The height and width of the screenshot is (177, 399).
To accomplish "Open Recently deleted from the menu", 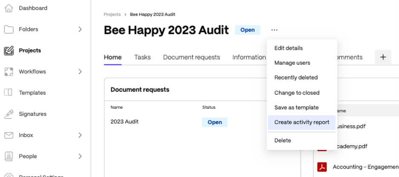I will tap(302, 77).
